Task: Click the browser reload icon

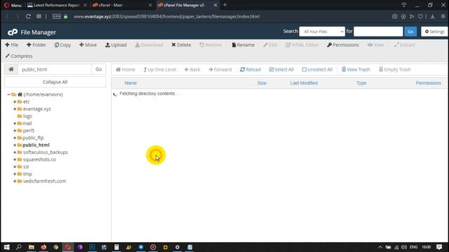Action: point(28,17)
